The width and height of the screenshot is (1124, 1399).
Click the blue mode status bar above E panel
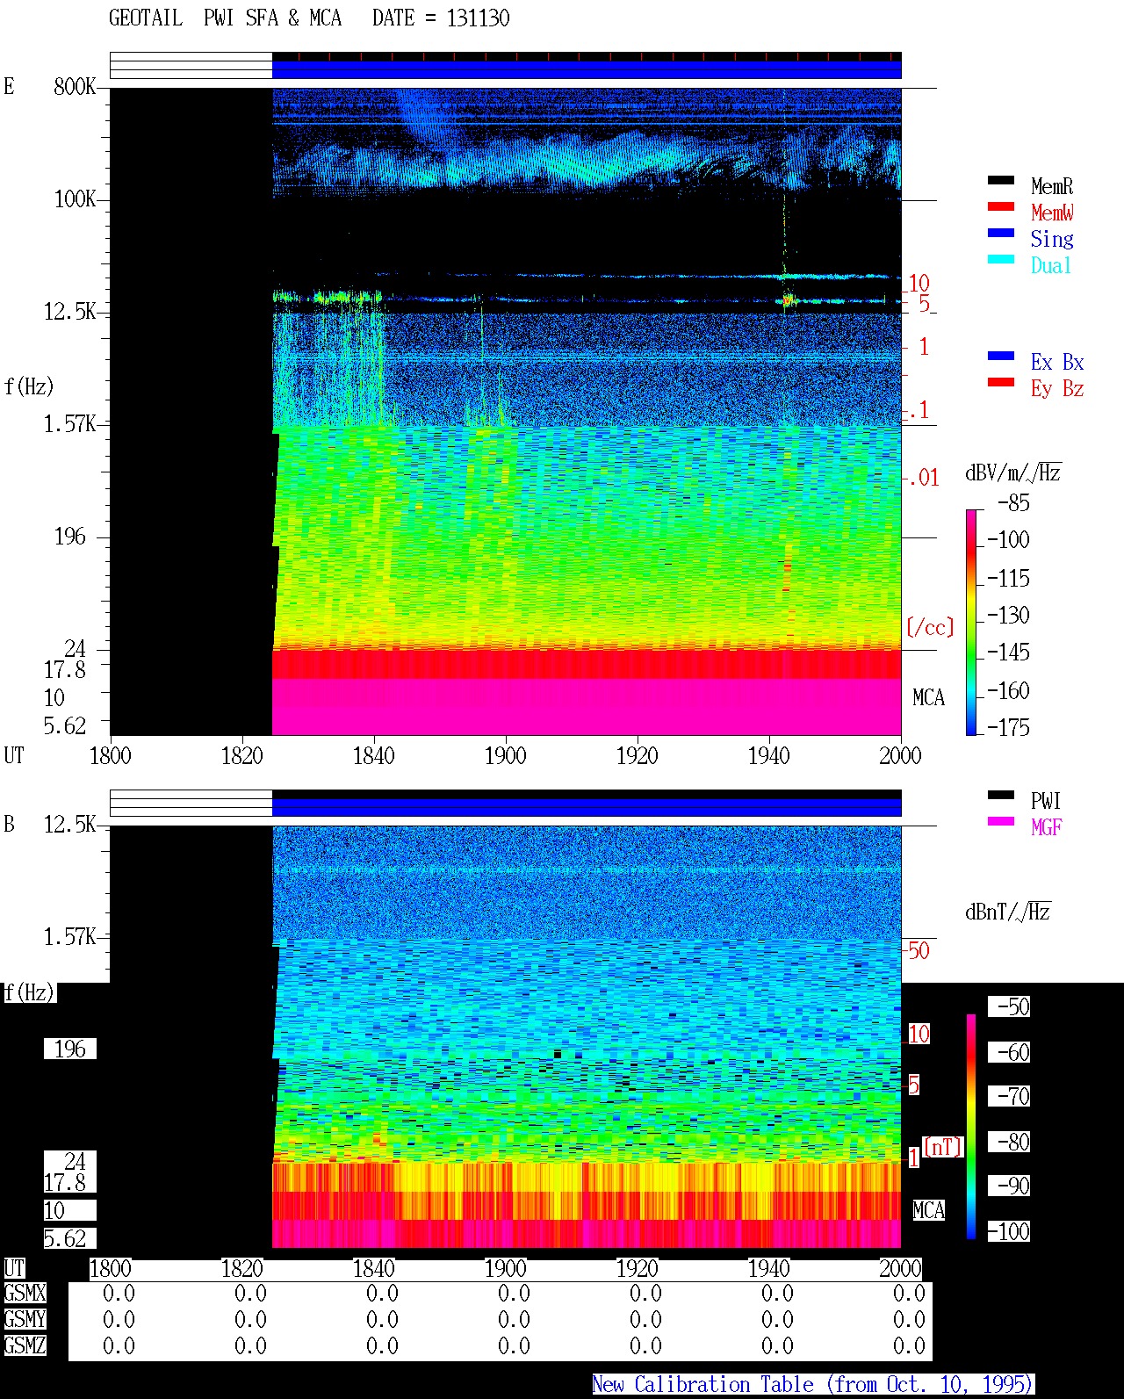[587, 69]
